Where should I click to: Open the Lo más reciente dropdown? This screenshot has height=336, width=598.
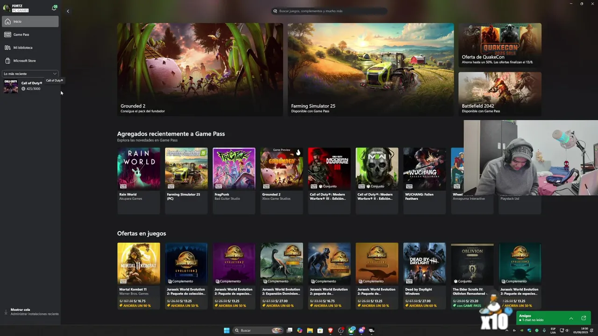(30, 74)
